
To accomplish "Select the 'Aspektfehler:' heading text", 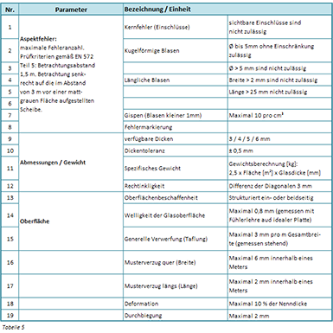I will [x=38, y=39].
